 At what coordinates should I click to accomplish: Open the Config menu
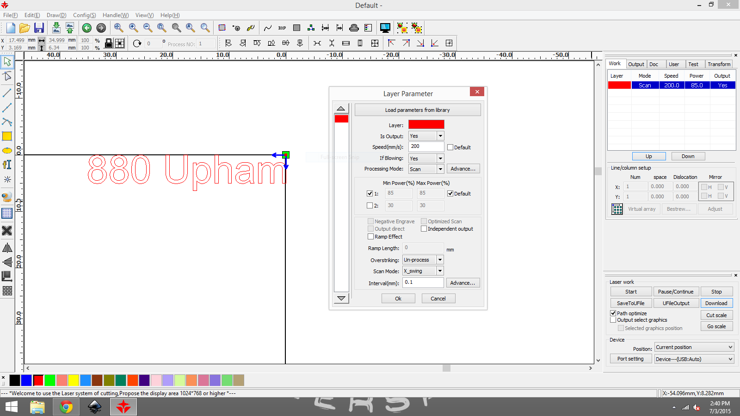point(84,15)
